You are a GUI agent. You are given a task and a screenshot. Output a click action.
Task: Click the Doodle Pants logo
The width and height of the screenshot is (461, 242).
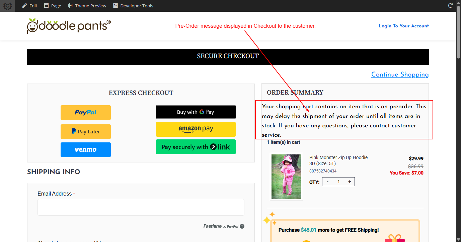(69, 26)
